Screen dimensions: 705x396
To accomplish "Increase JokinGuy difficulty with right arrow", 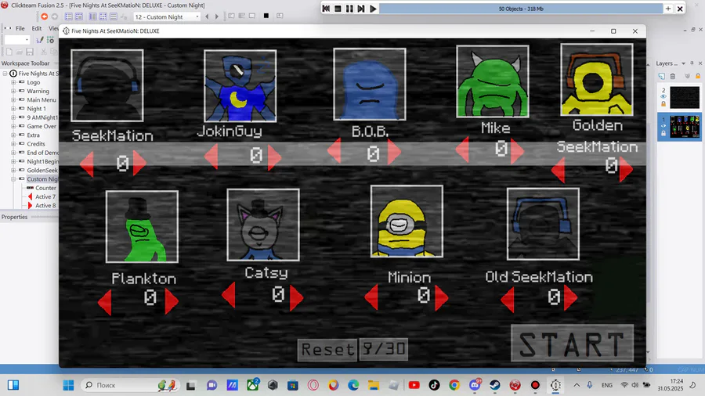I will click(x=274, y=157).
